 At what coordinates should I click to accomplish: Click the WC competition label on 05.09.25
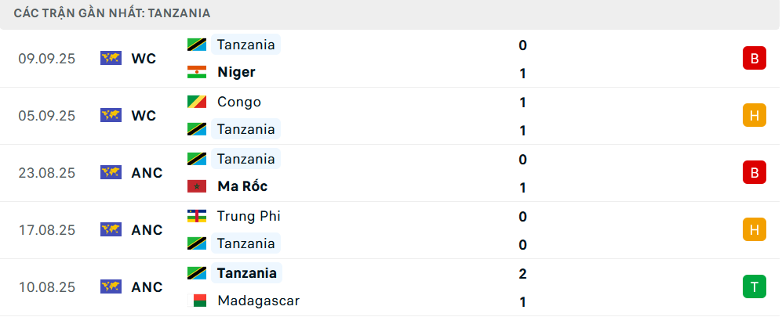click(x=144, y=115)
